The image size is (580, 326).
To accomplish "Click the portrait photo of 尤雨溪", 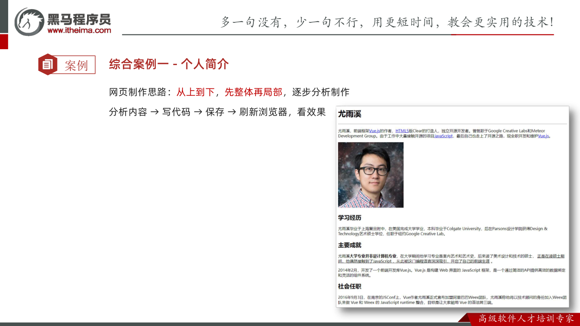I will pos(371,175).
